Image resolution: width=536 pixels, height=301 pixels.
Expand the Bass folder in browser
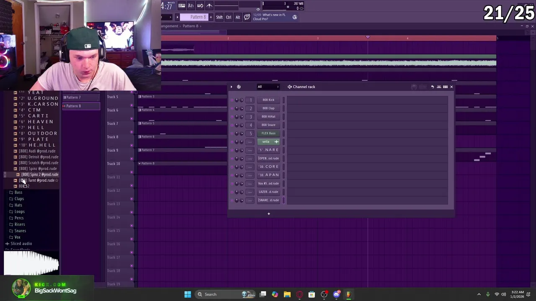pos(18,192)
